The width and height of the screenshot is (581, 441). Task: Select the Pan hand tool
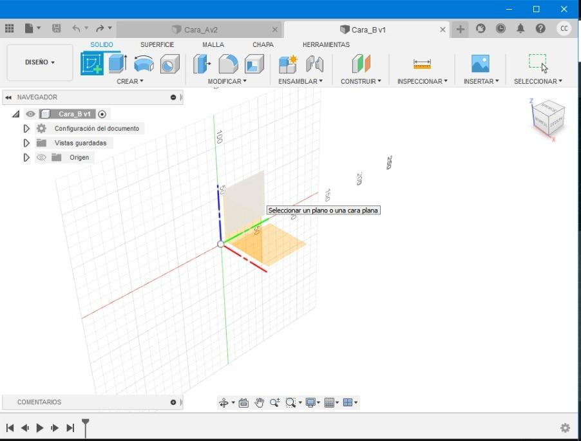(260, 402)
